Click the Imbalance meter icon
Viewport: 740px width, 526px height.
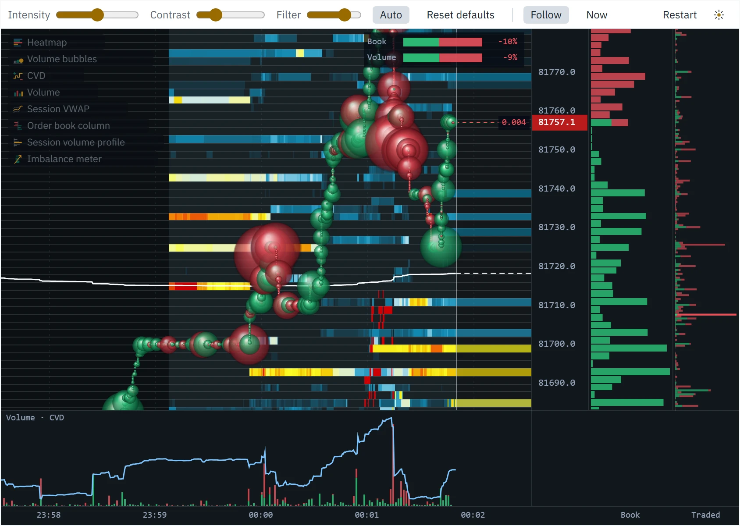pos(18,159)
